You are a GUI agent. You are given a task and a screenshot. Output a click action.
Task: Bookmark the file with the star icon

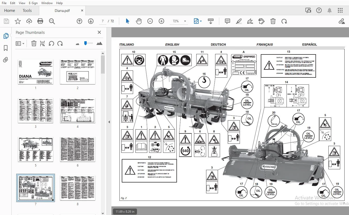18,21
